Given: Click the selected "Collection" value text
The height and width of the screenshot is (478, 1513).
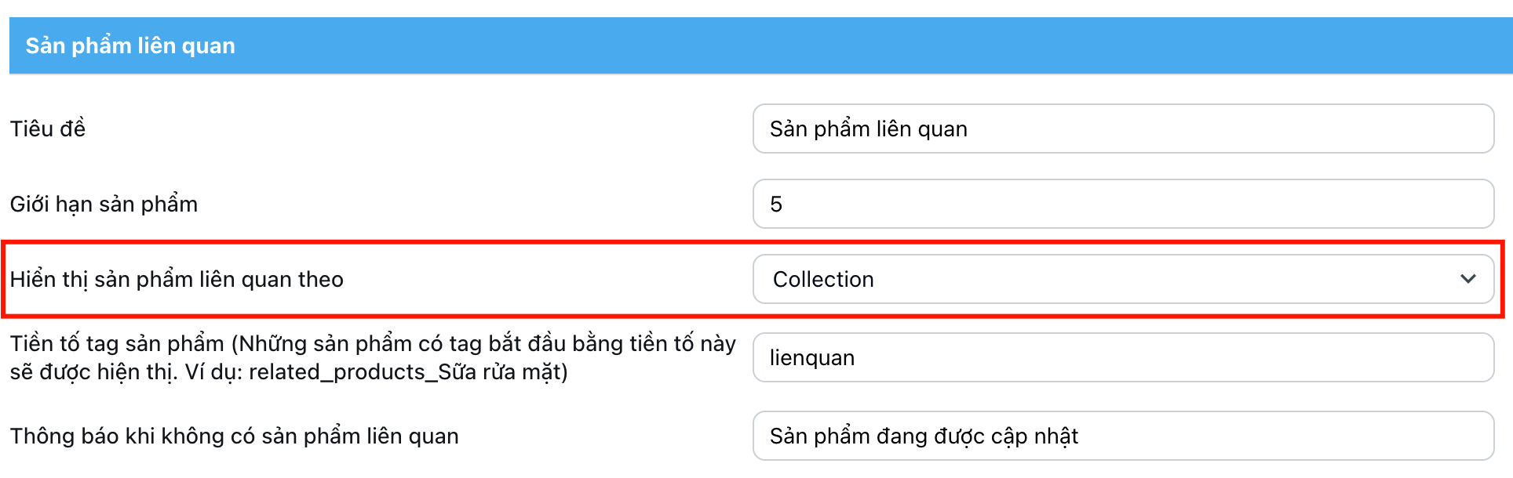Looking at the screenshot, I should point(823,279).
